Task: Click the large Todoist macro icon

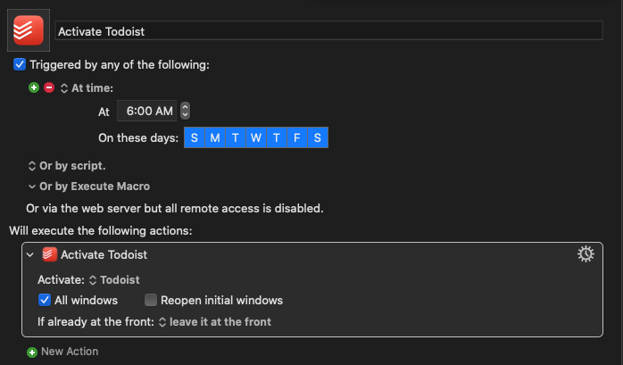Action: [29, 30]
